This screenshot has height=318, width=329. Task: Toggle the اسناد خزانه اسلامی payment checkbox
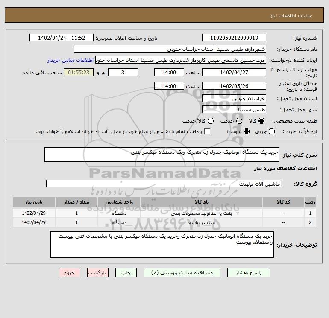click(207, 131)
